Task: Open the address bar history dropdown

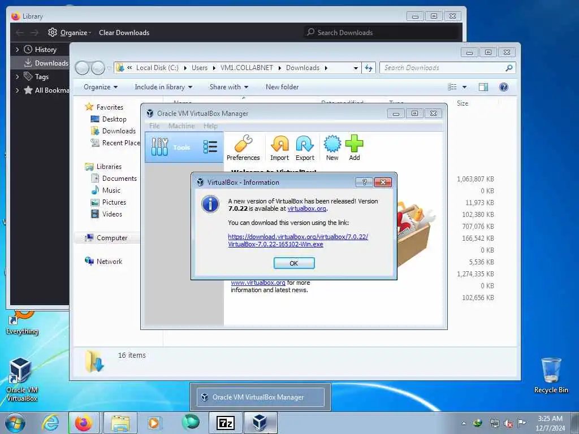Action: point(356,68)
